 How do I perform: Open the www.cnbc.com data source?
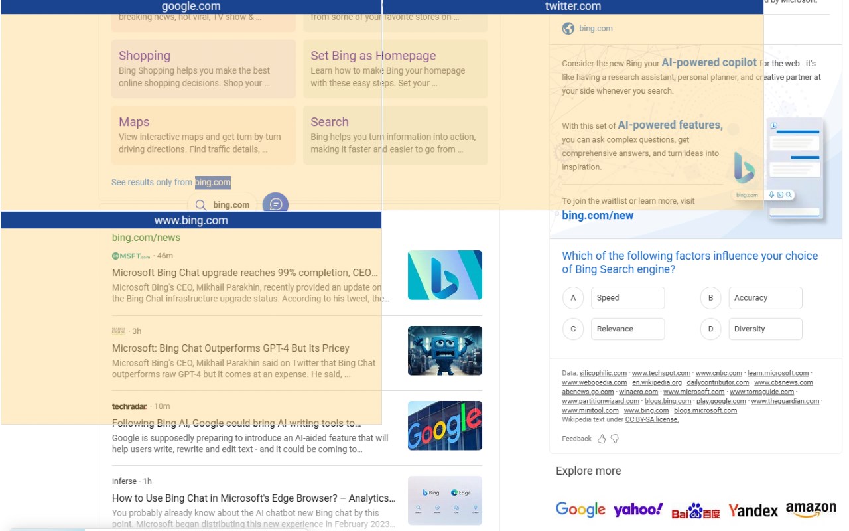[719, 373]
